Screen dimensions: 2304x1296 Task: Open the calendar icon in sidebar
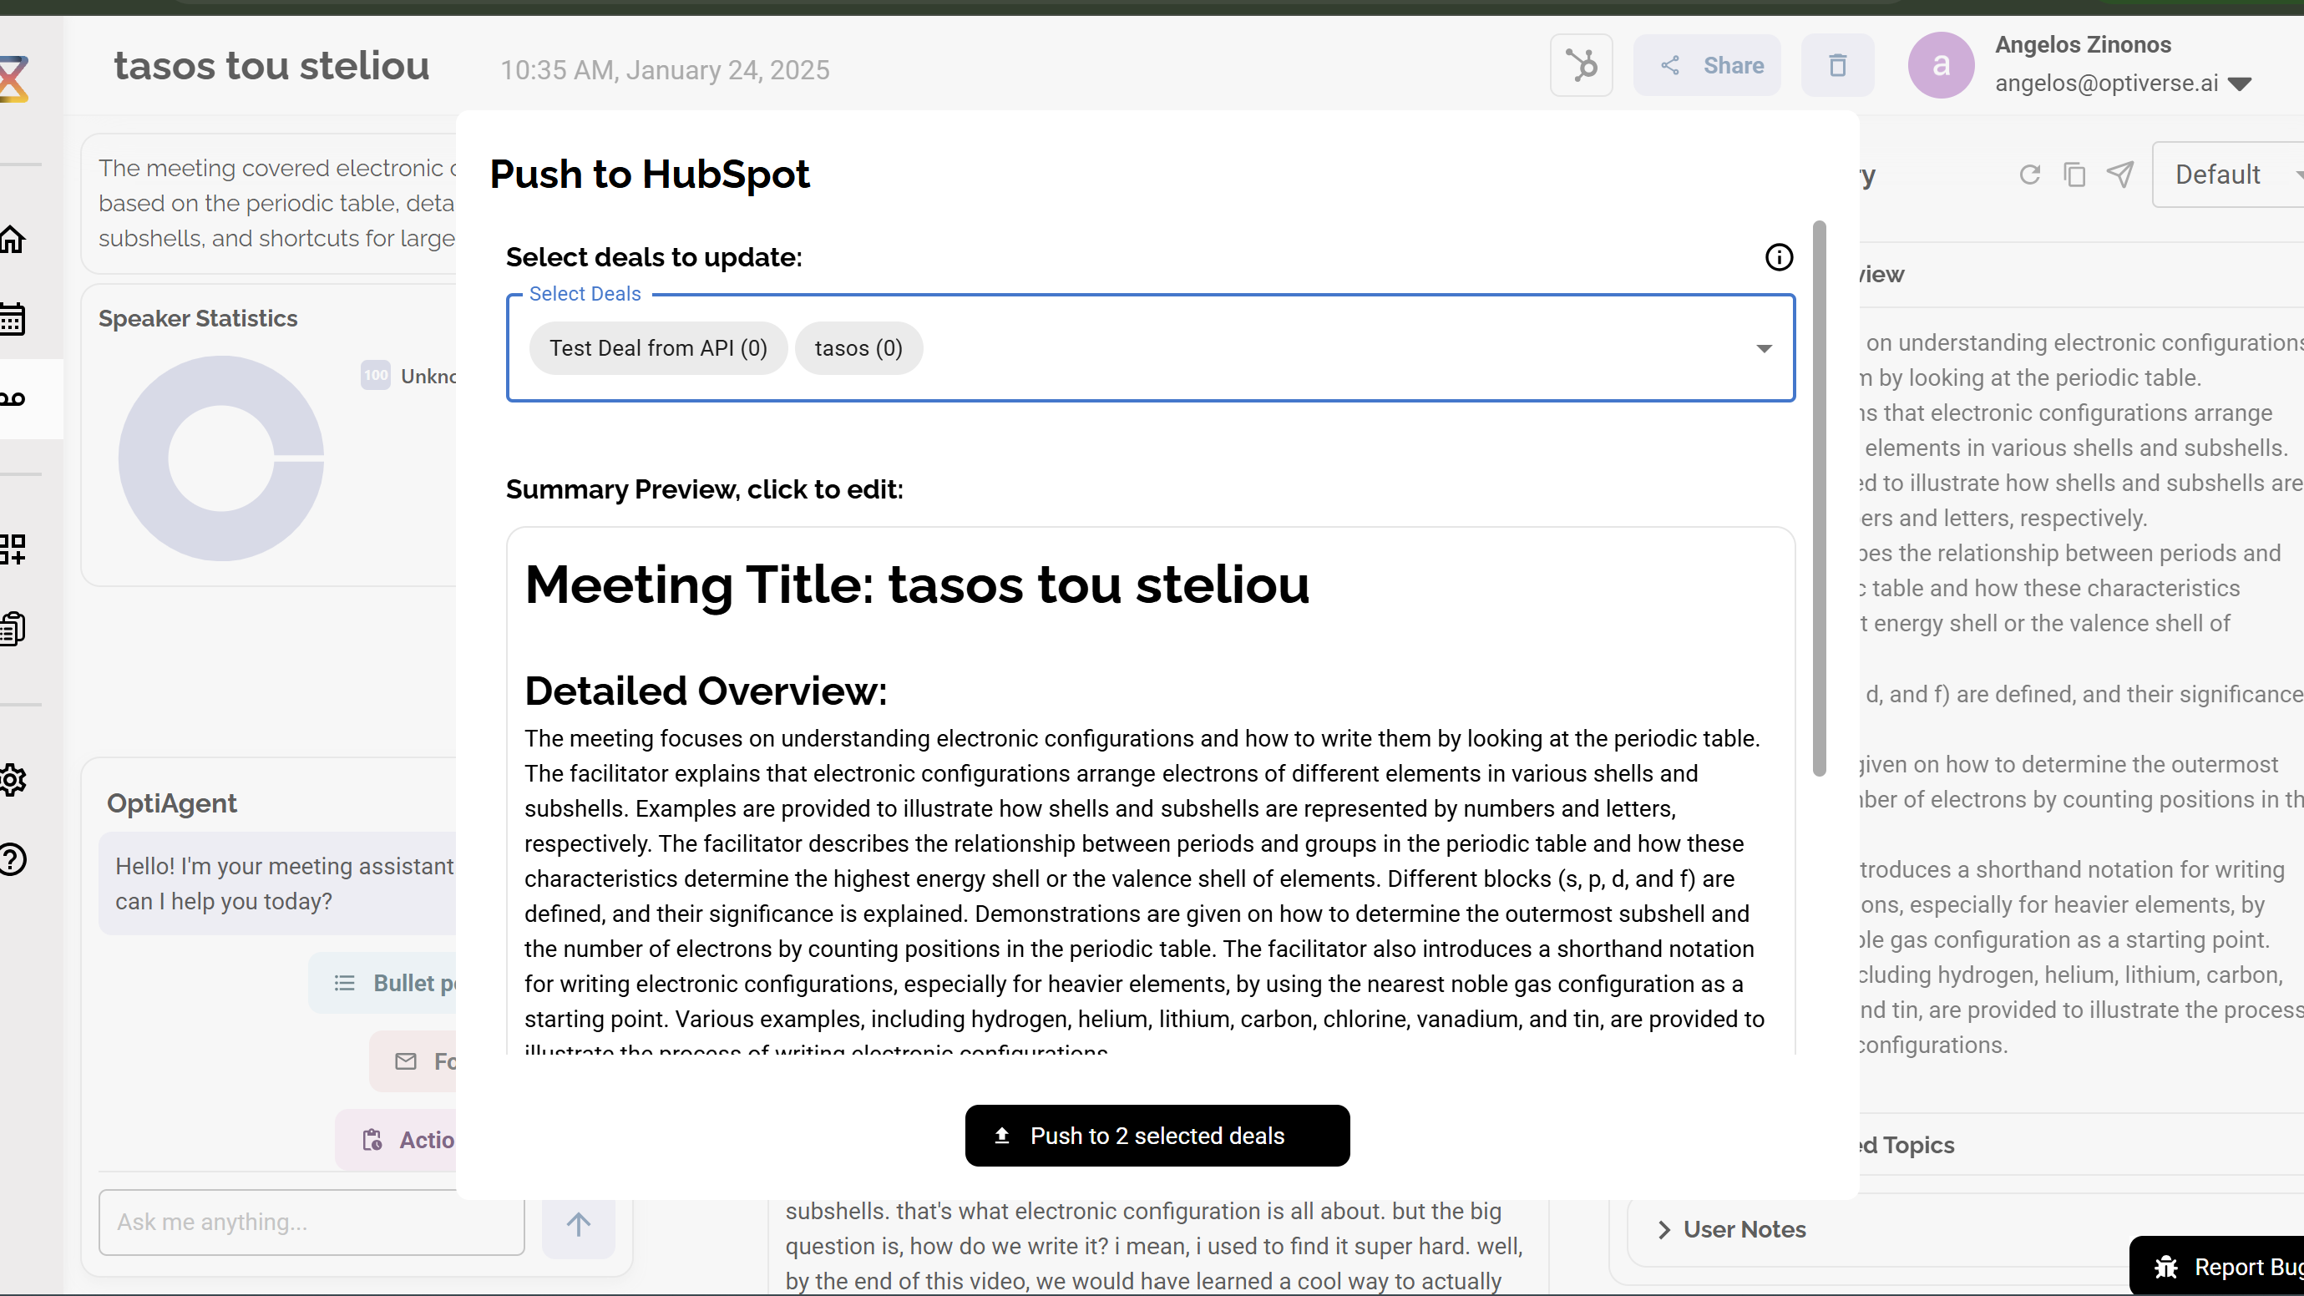13,318
